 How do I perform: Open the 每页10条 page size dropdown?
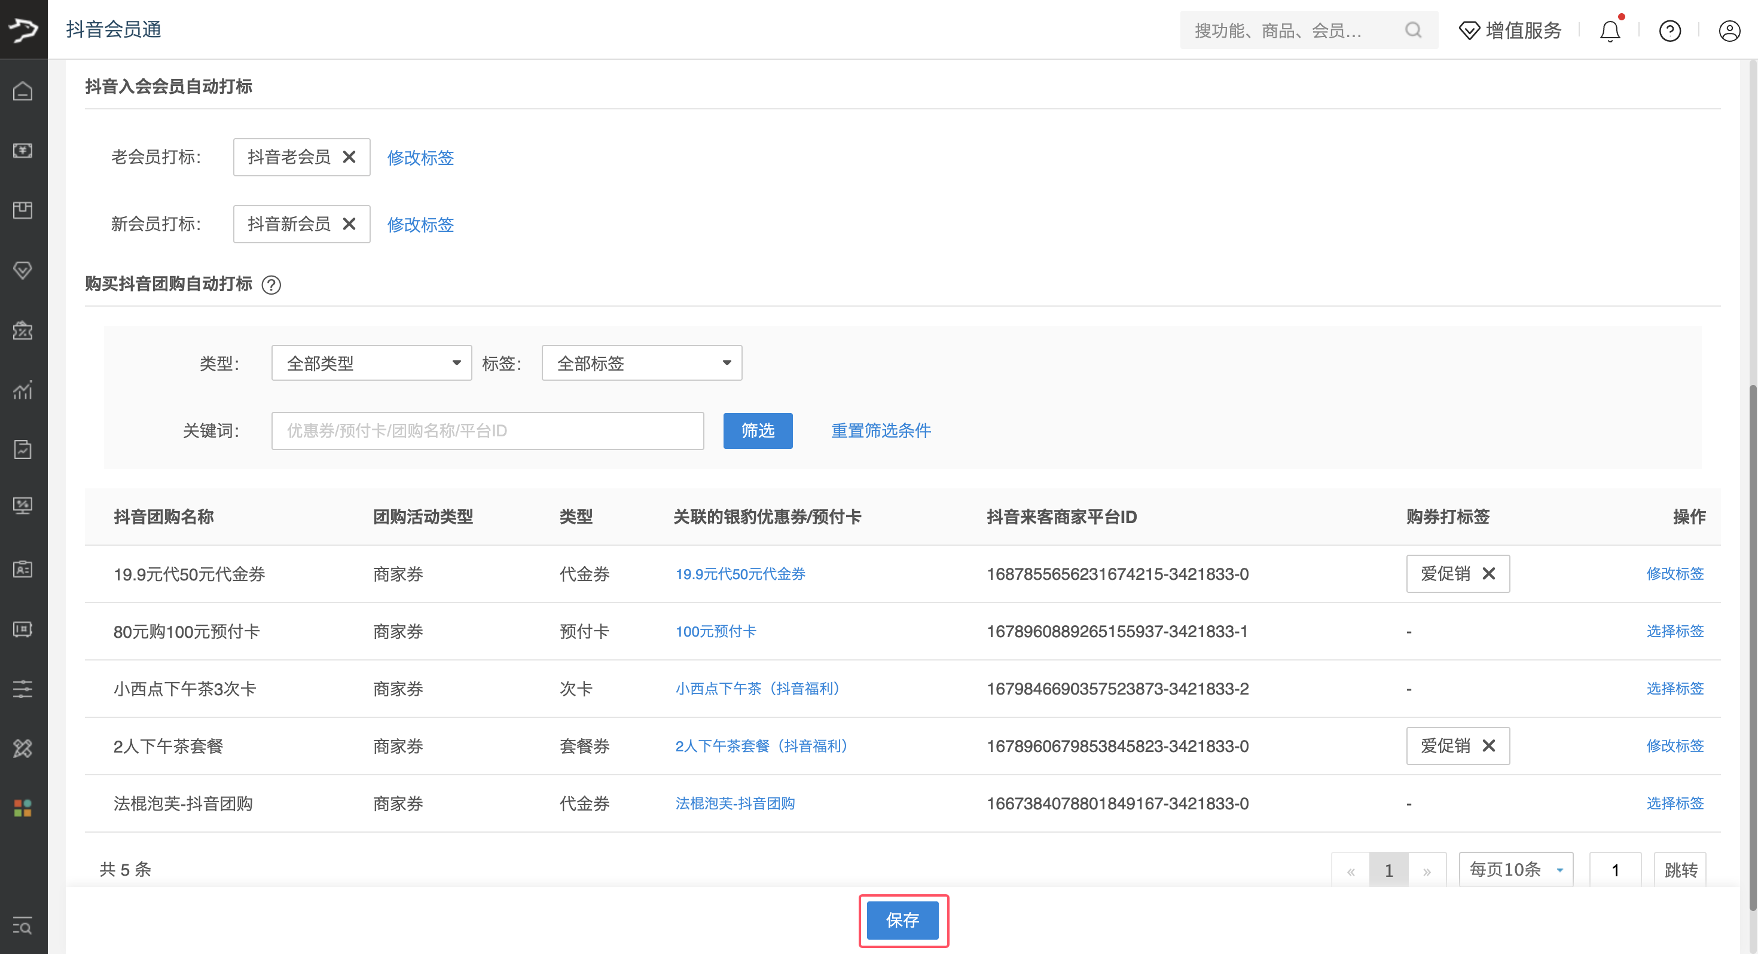coord(1516,870)
